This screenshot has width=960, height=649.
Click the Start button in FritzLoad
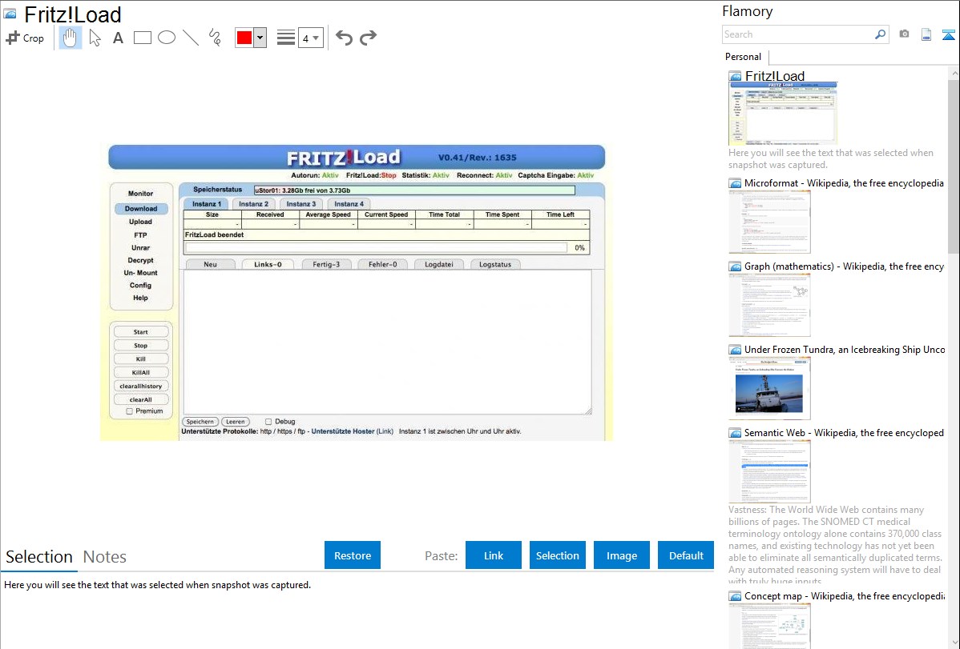pos(141,332)
